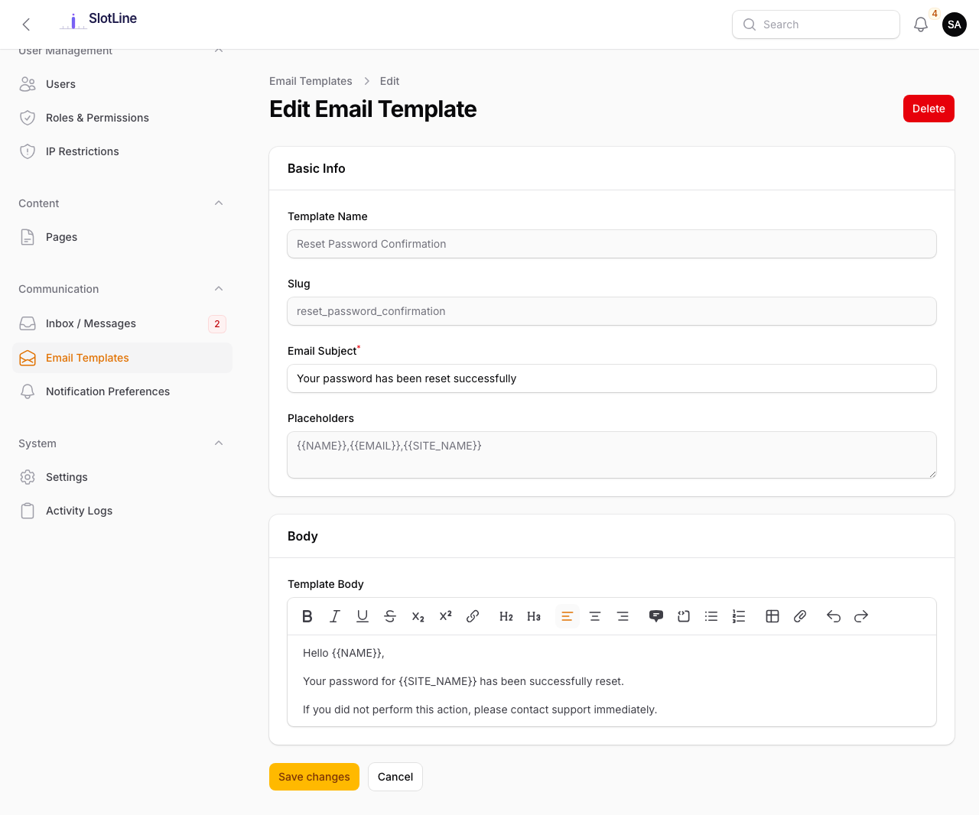Edit the Email Subject field
This screenshot has width=979, height=815.
(x=612, y=378)
